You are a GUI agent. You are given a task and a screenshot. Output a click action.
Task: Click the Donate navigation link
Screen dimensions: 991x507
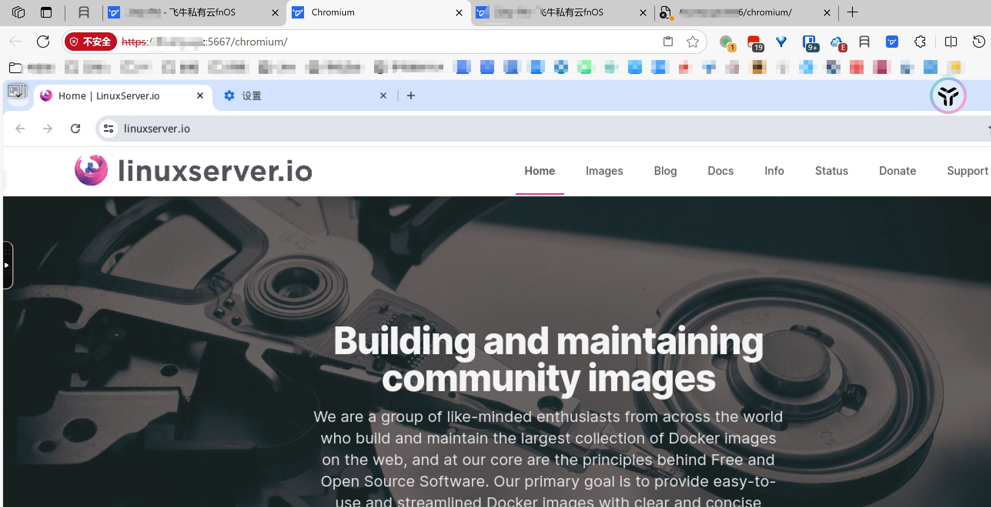coord(897,171)
